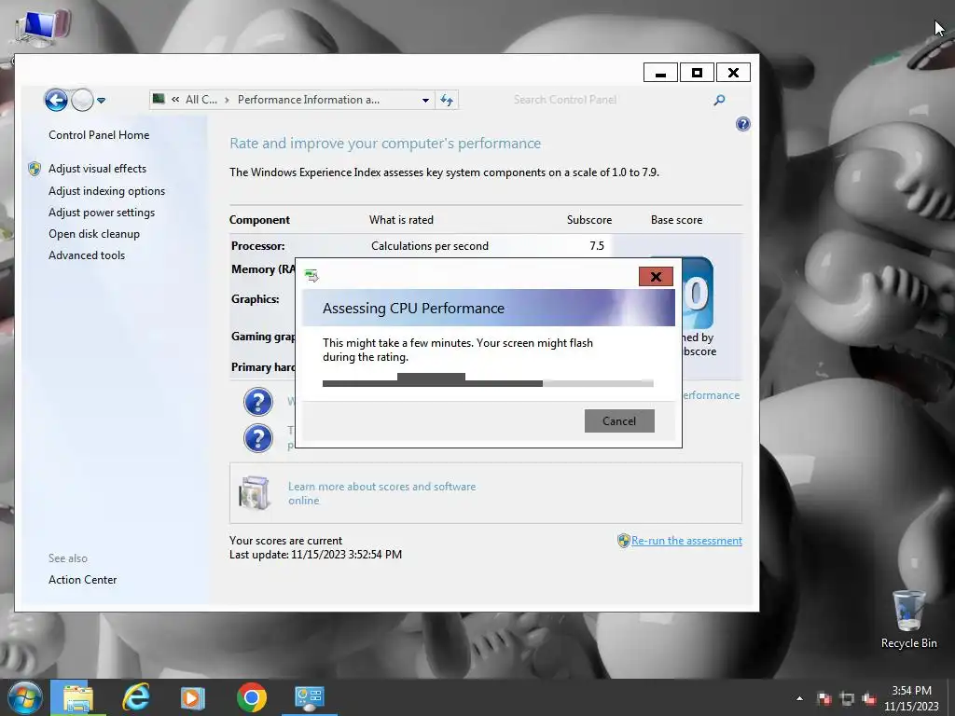The image size is (955, 716).
Task: Click the Control Panel address bar icon
Action: [159, 99]
